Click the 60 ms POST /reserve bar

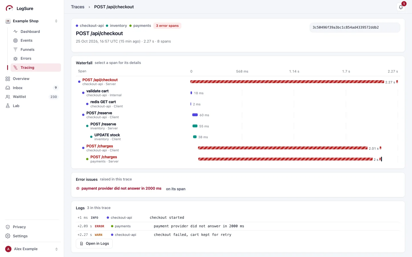coord(195,115)
